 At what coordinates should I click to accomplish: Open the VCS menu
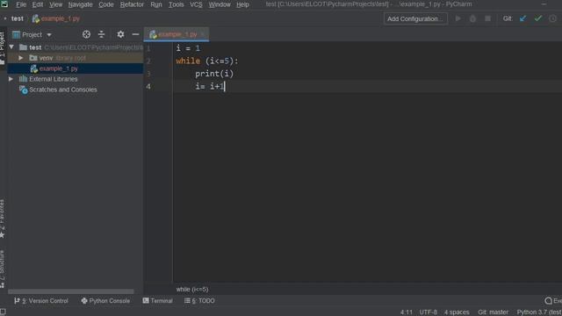pyautogui.click(x=196, y=4)
